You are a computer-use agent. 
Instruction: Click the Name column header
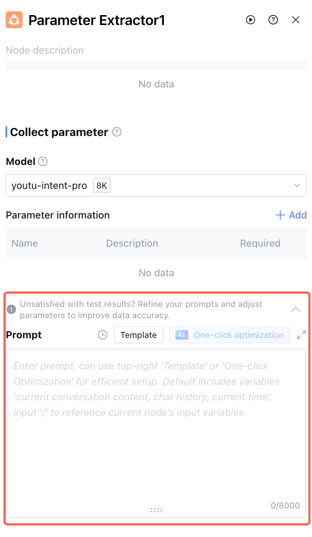[x=25, y=243]
